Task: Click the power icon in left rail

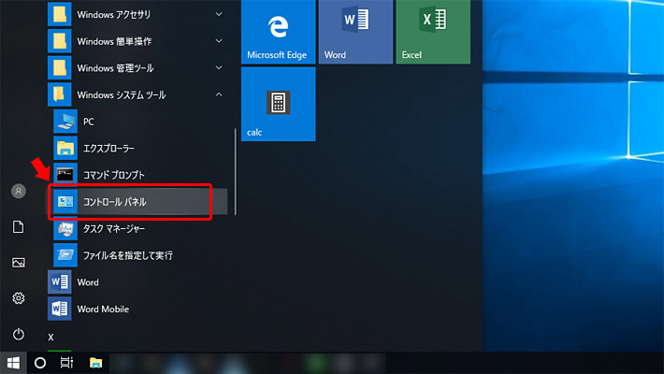Action: (18, 334)
